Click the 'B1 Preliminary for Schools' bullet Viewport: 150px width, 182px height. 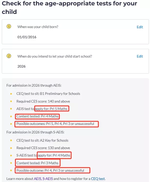pos(48,94)
